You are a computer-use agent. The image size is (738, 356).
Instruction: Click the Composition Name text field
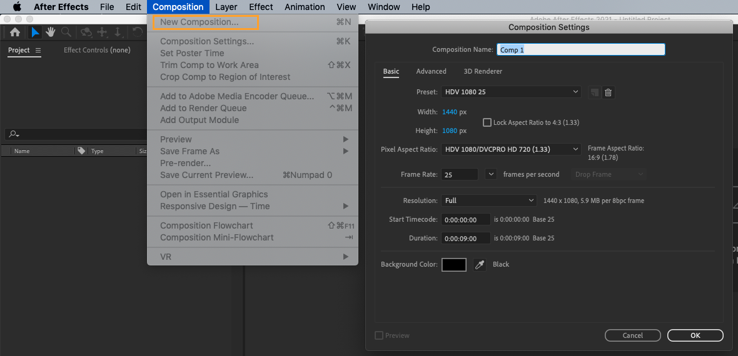(580, 50)
